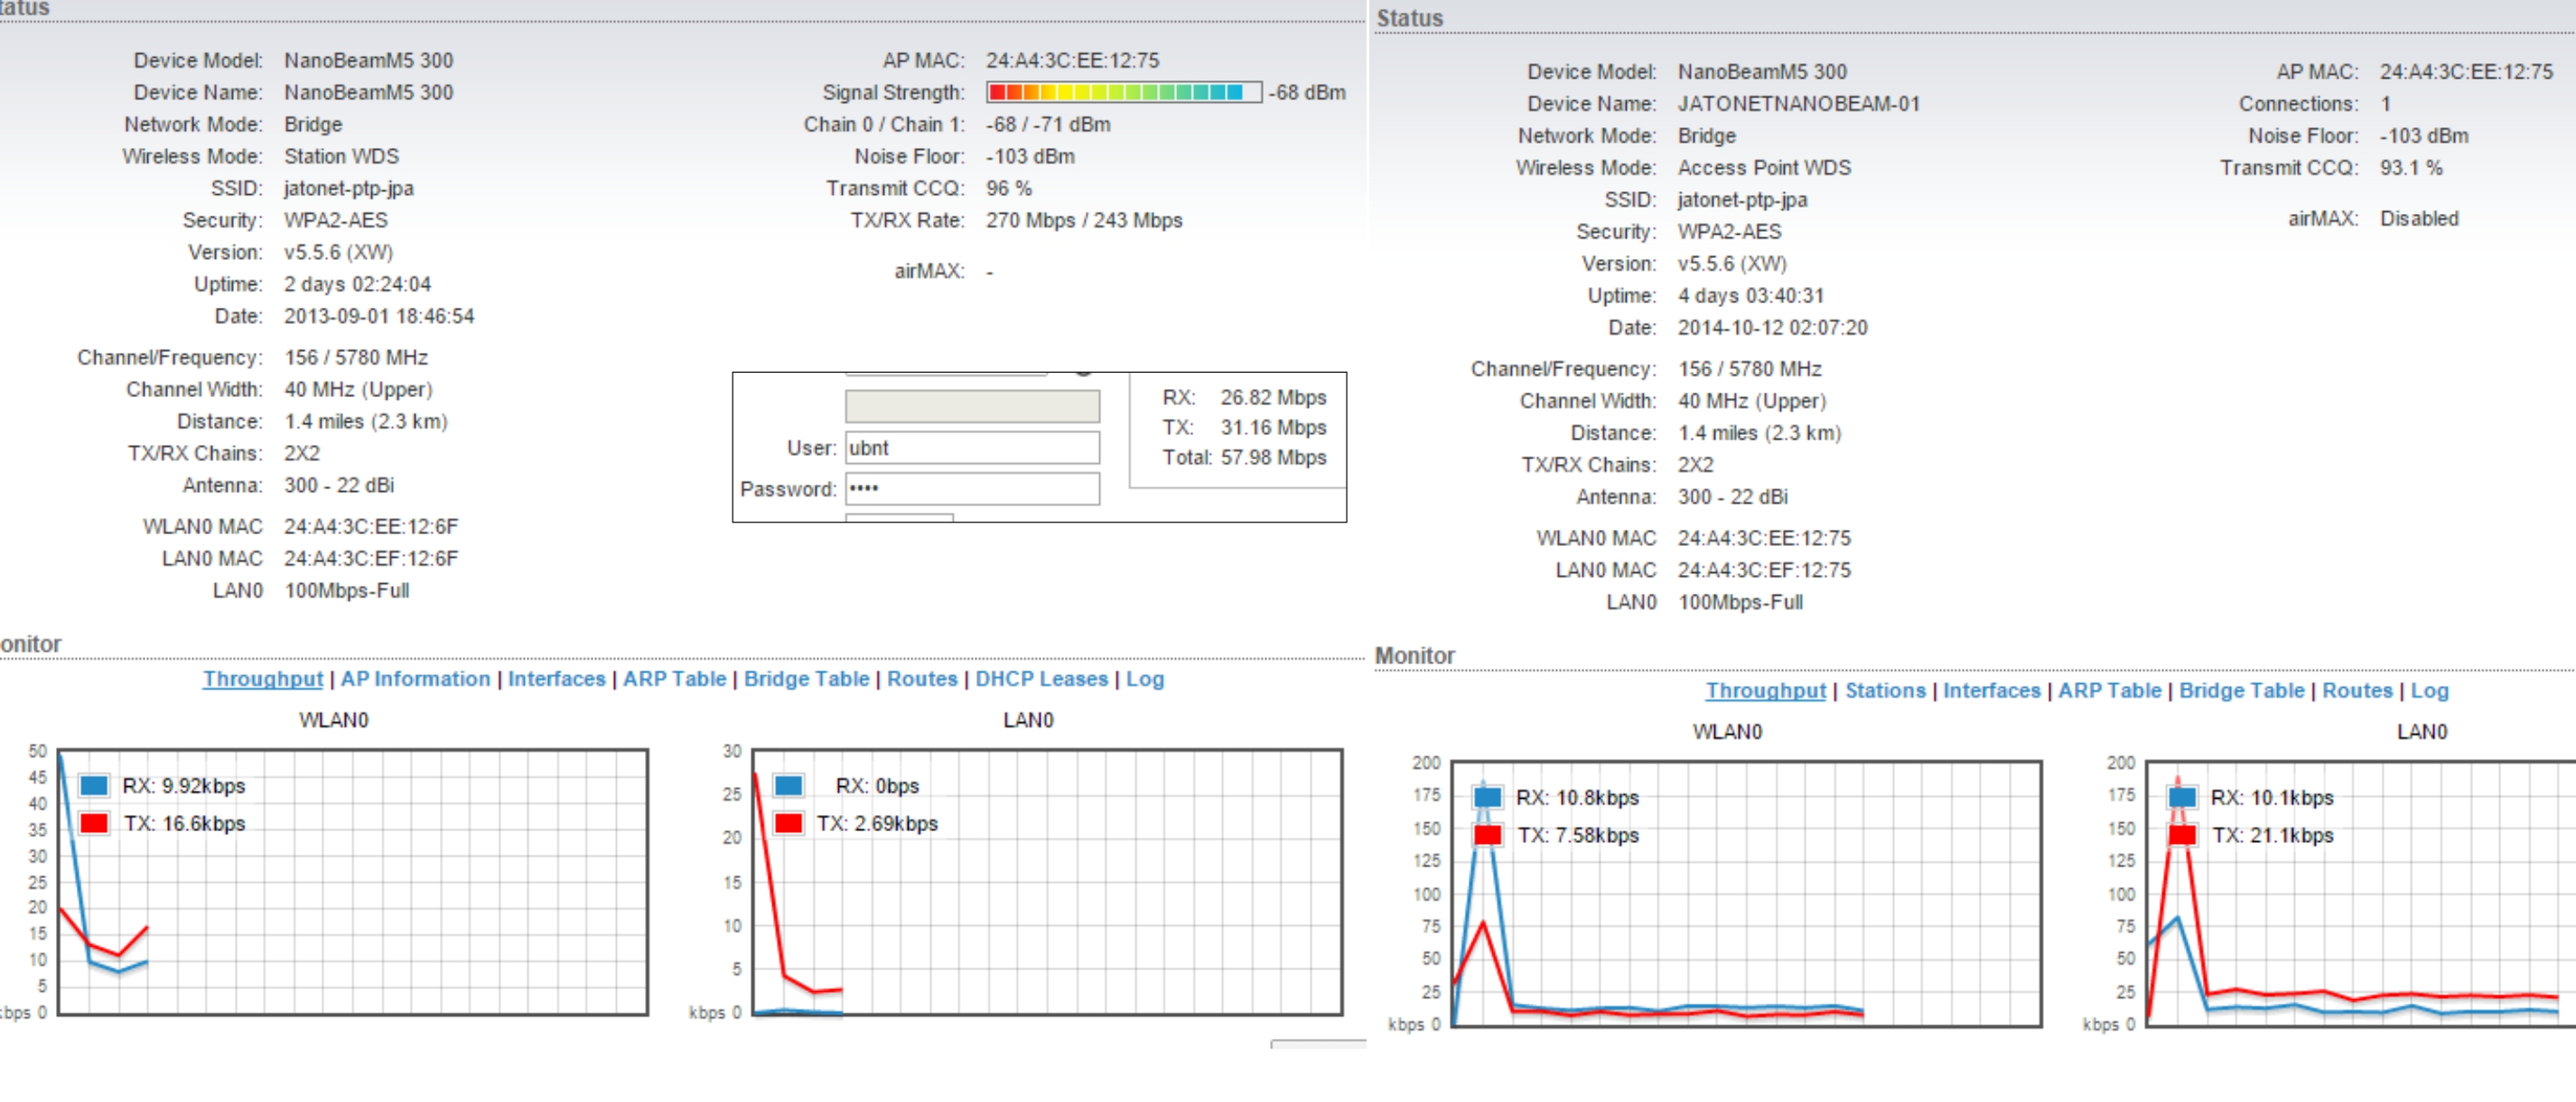Open the left panel Routes link
This screenshot has width=2576, height=1102.
click(x=921, y=680)
